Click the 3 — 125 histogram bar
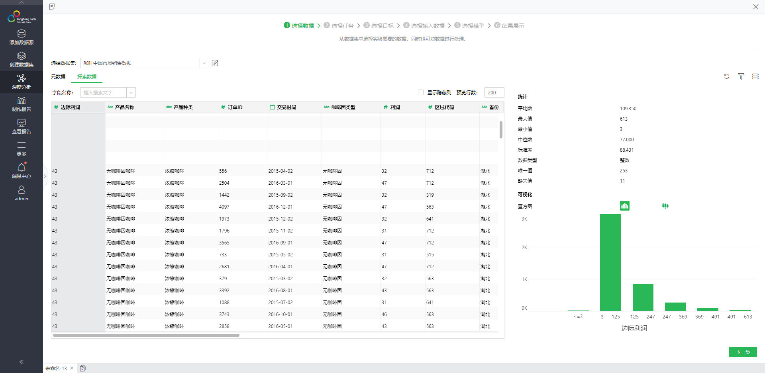The height and width of the screenshot is (373, 765). [610, 262]
